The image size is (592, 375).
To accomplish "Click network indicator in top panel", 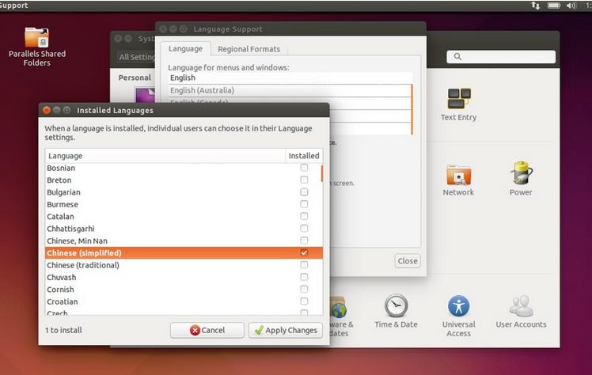I will (x=535, y=6).
